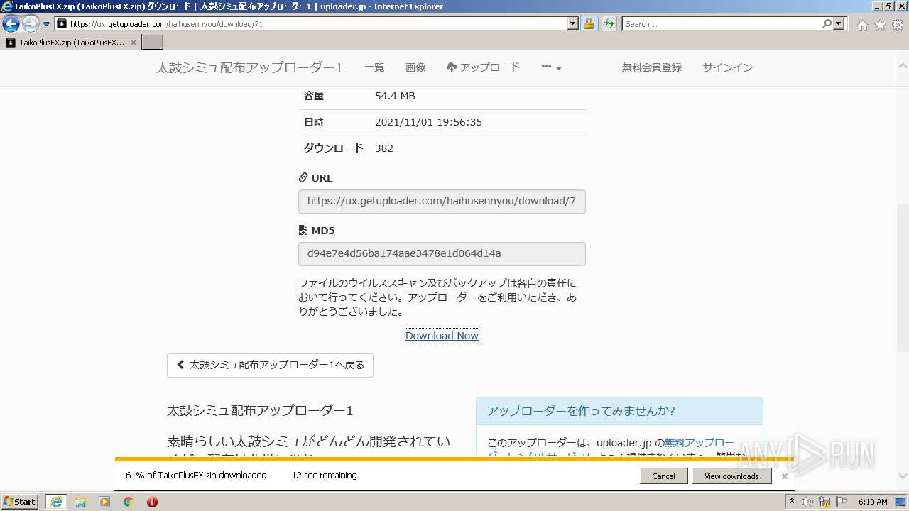909x511 pixels.
Task: Click the URL link chain icon
Action: pos(303,178)
